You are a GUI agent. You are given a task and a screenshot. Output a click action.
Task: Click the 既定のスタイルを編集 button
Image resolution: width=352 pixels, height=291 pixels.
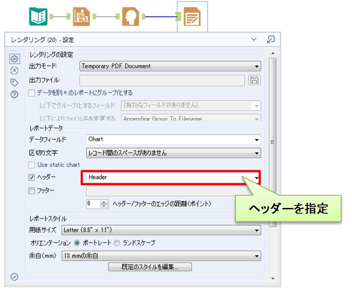tap(150, 267)
